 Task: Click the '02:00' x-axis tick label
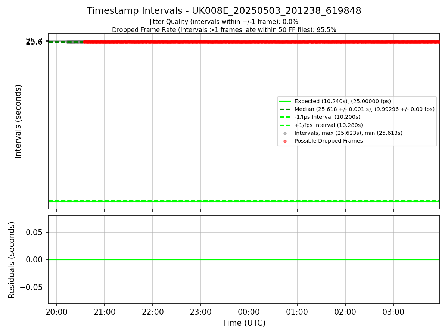pyautogui.click(x=345, y=312)
